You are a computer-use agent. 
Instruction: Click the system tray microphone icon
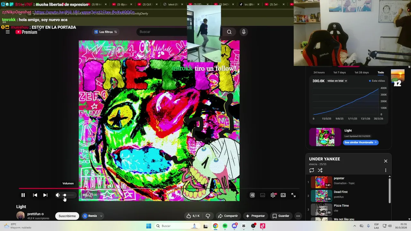tap(368, 226)
